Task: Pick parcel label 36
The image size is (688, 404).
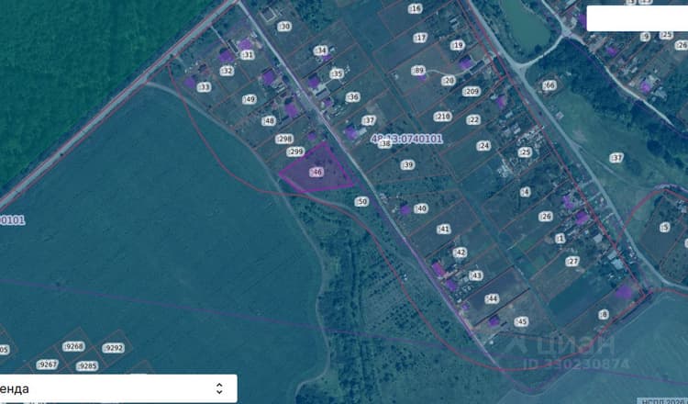Action: 353,97
